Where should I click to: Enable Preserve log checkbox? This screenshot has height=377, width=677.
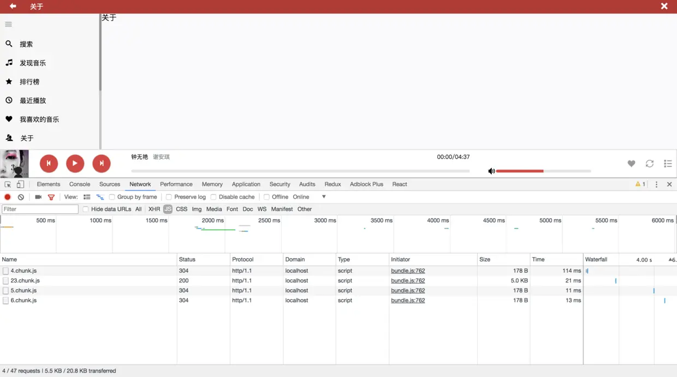(169, 197)
